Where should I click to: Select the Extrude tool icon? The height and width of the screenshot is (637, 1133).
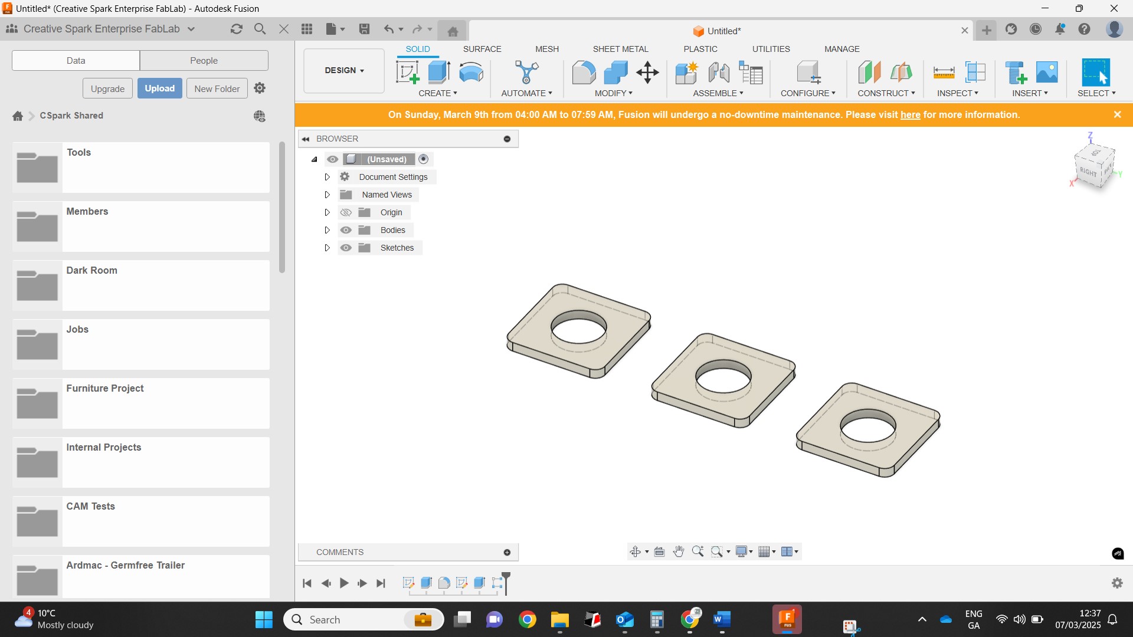tap(439, 73)
